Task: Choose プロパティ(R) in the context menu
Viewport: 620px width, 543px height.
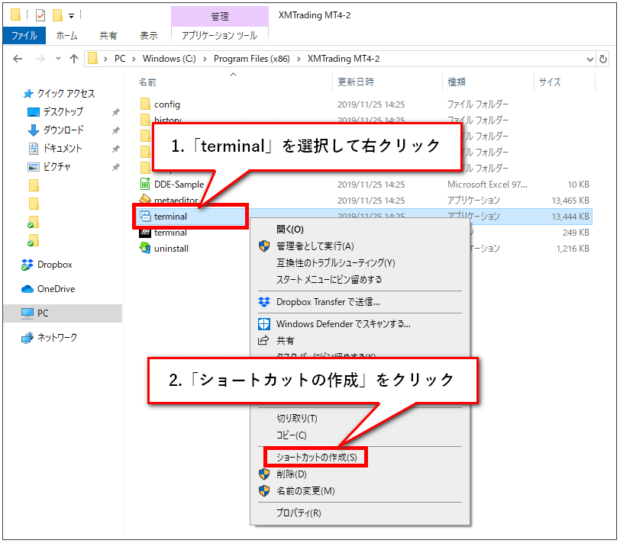Action: coord(299,513)
